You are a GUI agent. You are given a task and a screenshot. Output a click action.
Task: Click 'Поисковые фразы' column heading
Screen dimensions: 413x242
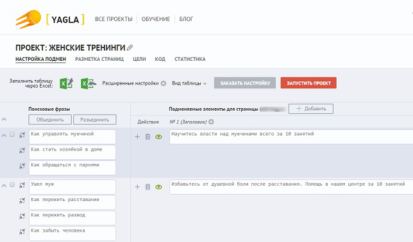point(49,109)
